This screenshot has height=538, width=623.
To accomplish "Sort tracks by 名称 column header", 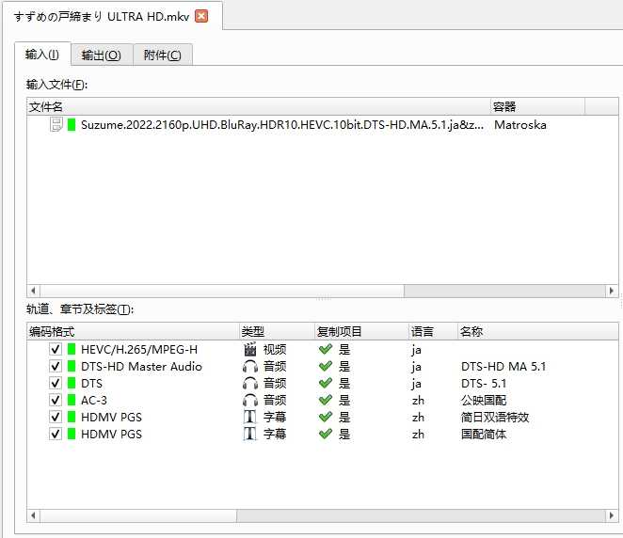I will tap(537, 331).
